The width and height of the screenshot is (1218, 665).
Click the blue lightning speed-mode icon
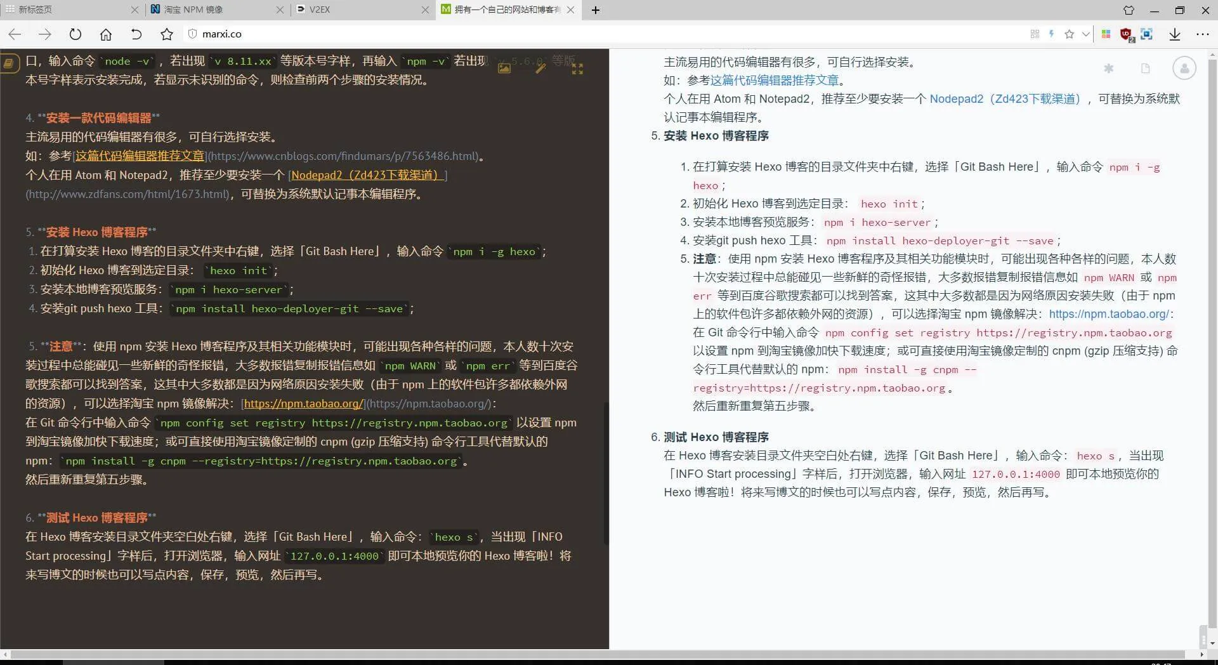click(1052, 34)
